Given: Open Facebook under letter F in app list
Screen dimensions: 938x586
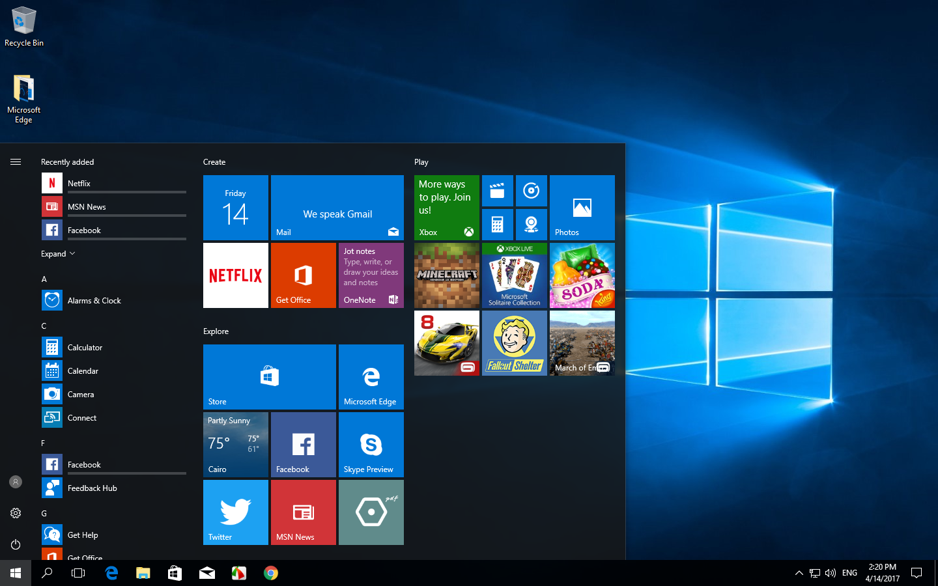Looking at the screenshot, I should 114,465.
